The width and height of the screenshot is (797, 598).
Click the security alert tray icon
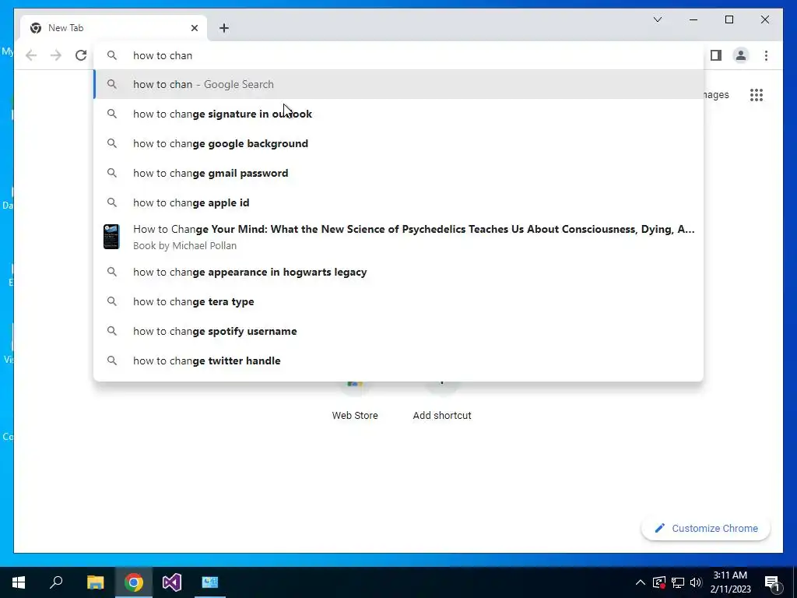click(x=659, y=582)
